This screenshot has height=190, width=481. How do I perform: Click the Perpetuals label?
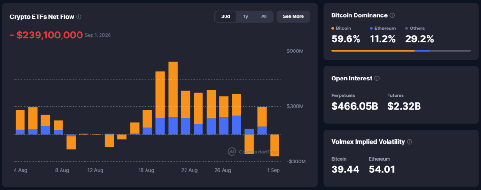pos(343,95)
